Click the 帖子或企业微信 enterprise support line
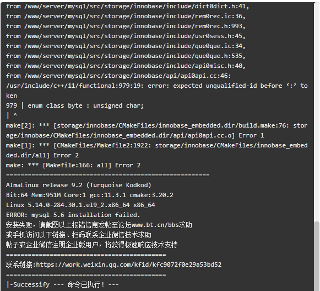 (x=91, y=245)
